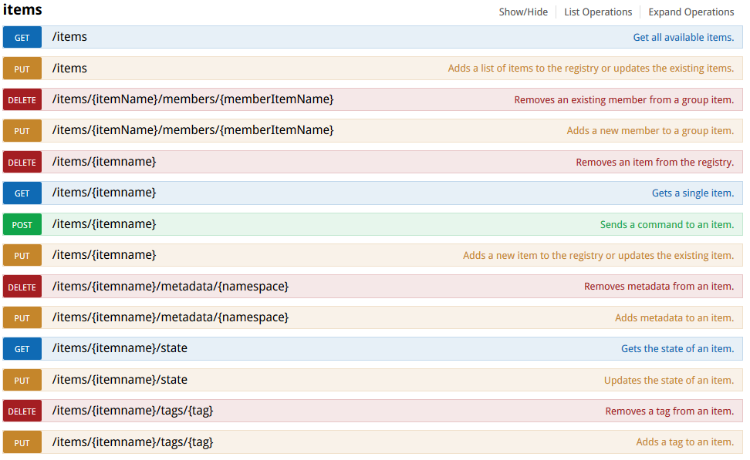Click DELETE badge for members/{memberItemName} endpoint
Image resolution: width=750 pixels, height=460 pixels.
click(x=22, y=100)
